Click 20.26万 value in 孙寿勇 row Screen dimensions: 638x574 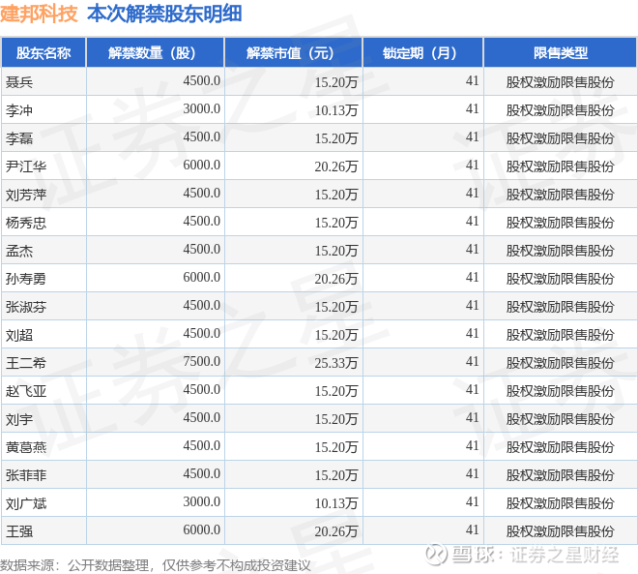336,279
